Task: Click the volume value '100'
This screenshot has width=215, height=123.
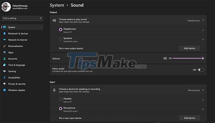Action: 170,58
